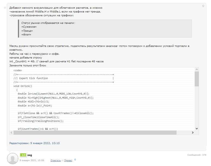Click the quoted market status block
The height and width of the screenshot is (166, 211).
(105, 29)
